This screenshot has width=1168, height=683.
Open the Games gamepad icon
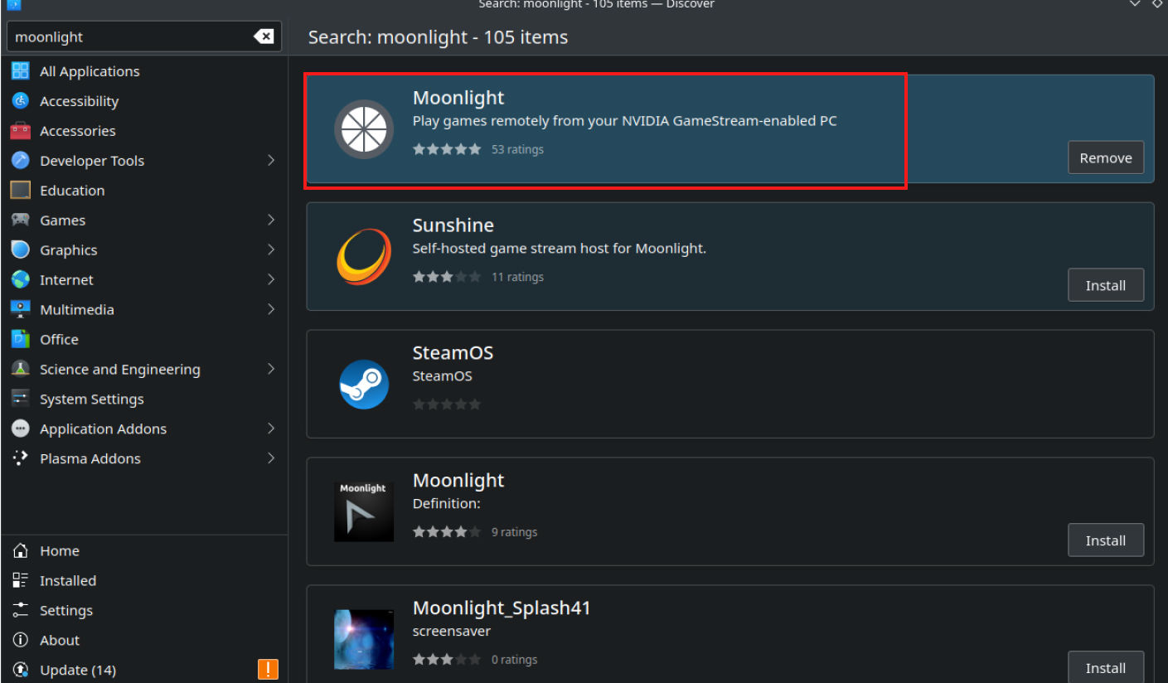pyautogui.click(x=20, y=220)
